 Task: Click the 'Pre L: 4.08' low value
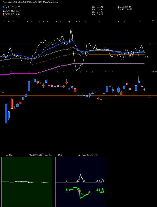pyautogui.click(x=98, y=12)
